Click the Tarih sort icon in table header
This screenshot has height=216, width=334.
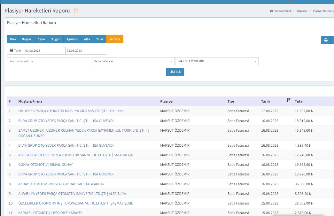tap(288, 101)
